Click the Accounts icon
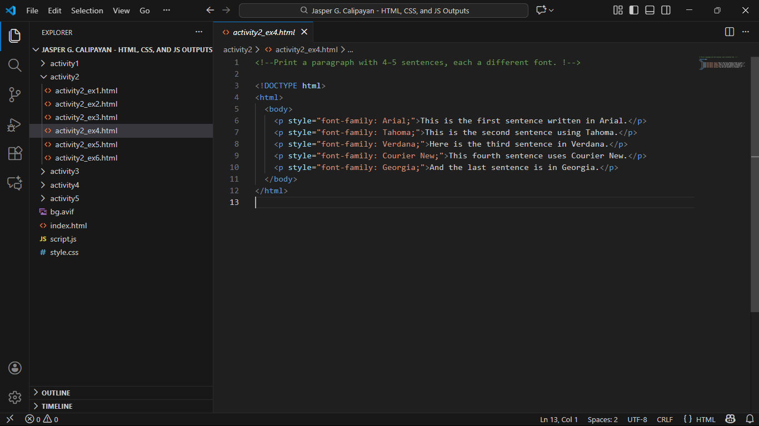The width and height of the screenshot is (759, 426). pos(15,368)
